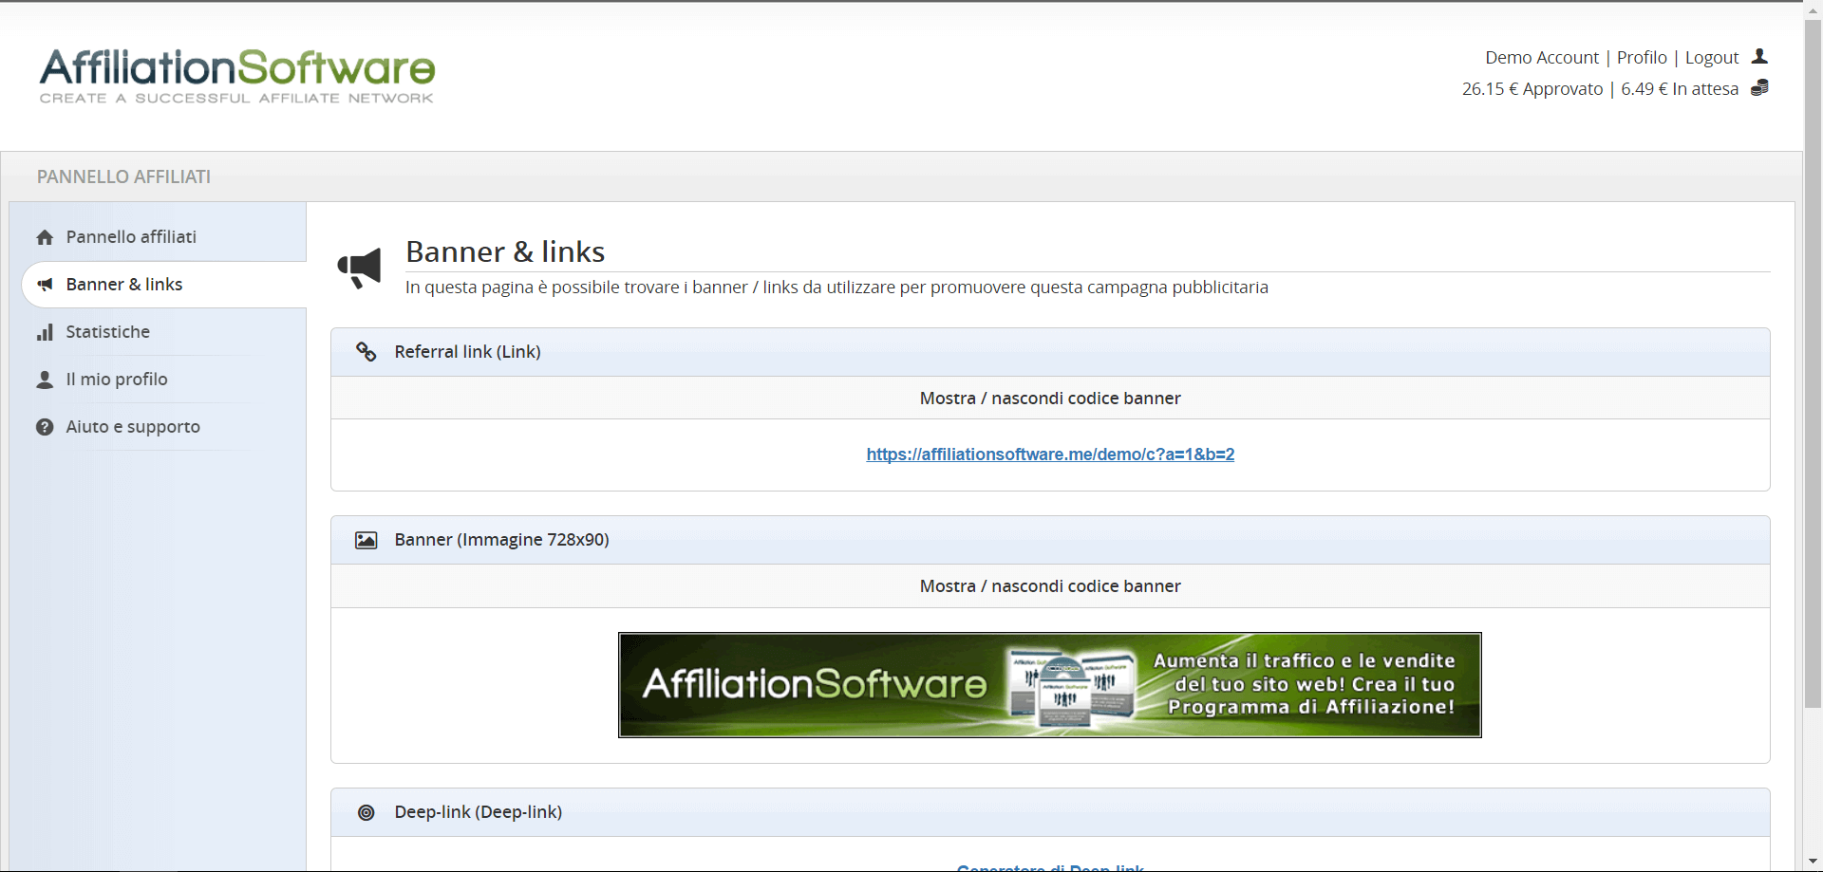Click the AffiliationSoftware 728x90 banner image

[x=1049, y=685]
